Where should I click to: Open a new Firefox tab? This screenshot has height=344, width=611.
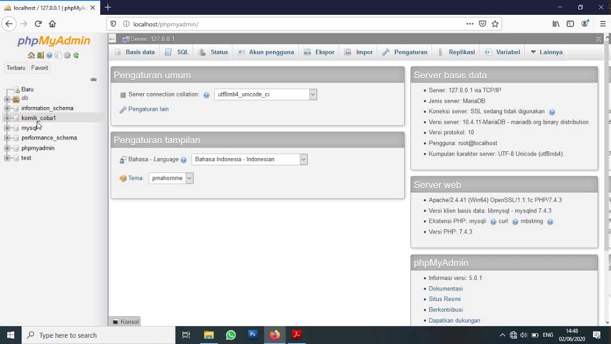(x=108, y=7)
